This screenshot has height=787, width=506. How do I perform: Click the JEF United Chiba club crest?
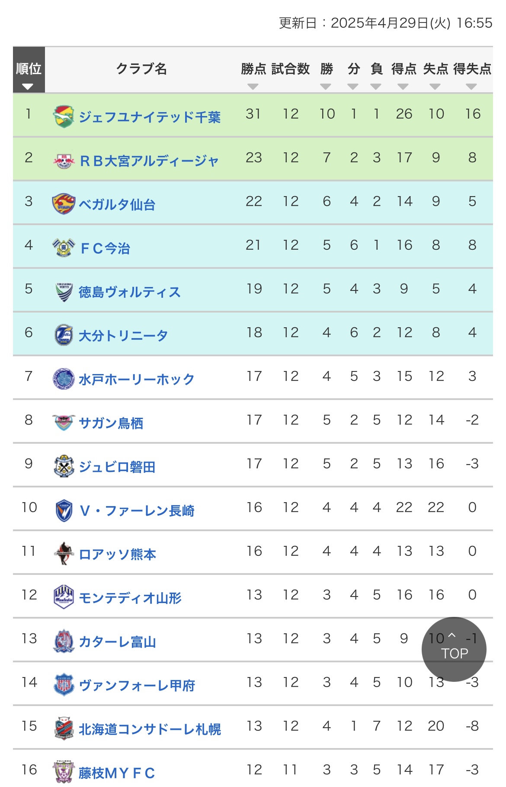64,116
